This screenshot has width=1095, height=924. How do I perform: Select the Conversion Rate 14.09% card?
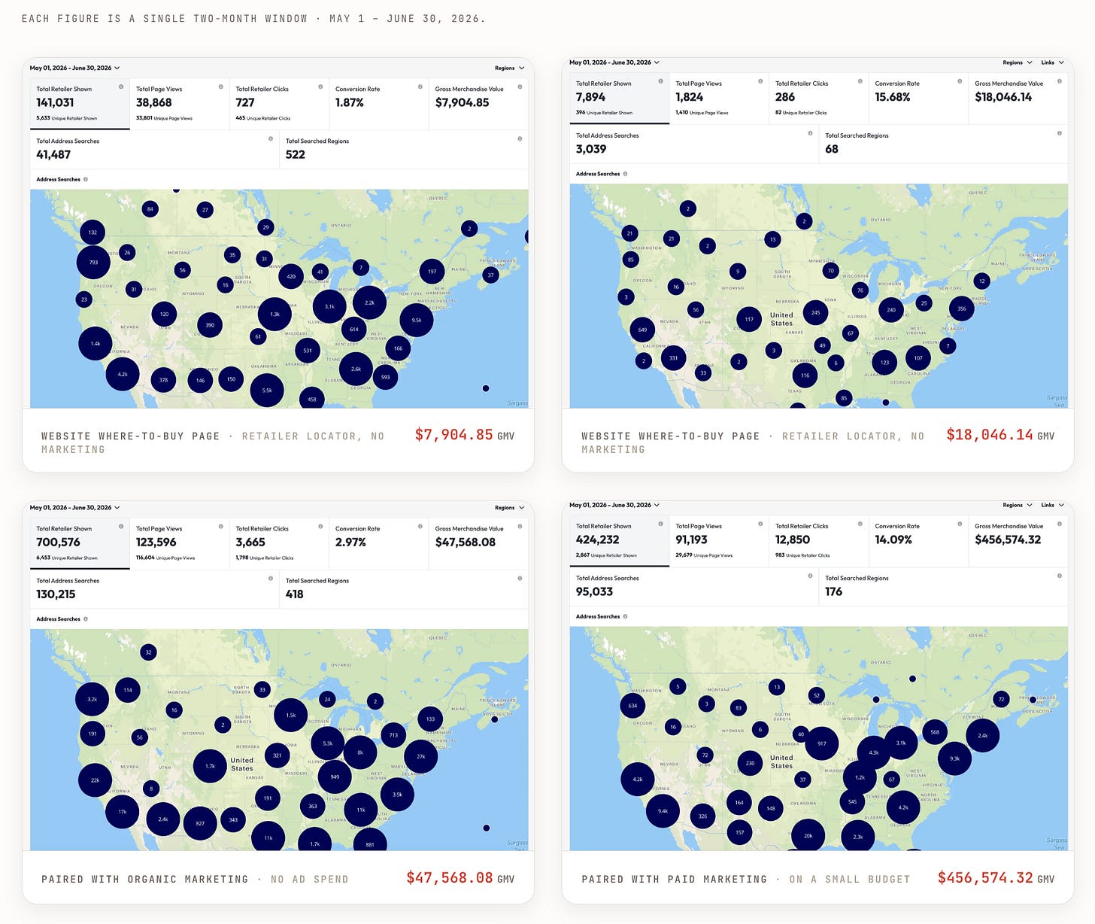point(918,541)
